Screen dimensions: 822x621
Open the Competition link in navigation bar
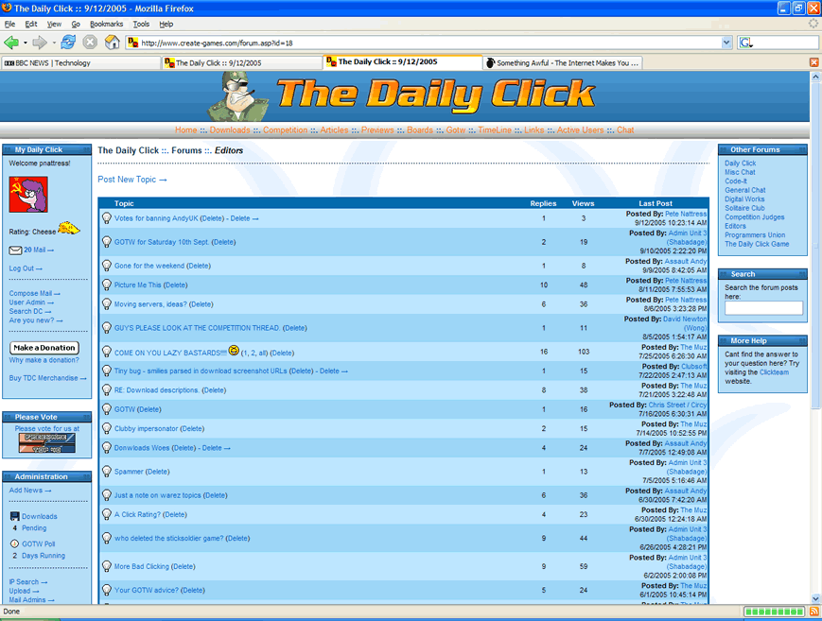285,129
